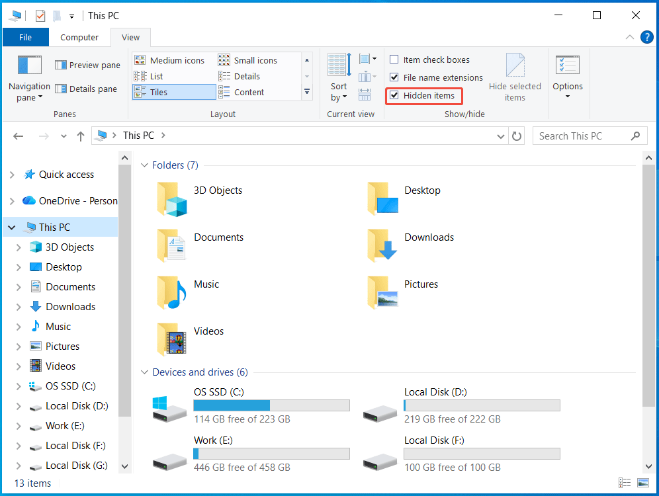Expand Quick access in navigation tree
Screen dimensions: 659x496
click(x=12, y=175)
